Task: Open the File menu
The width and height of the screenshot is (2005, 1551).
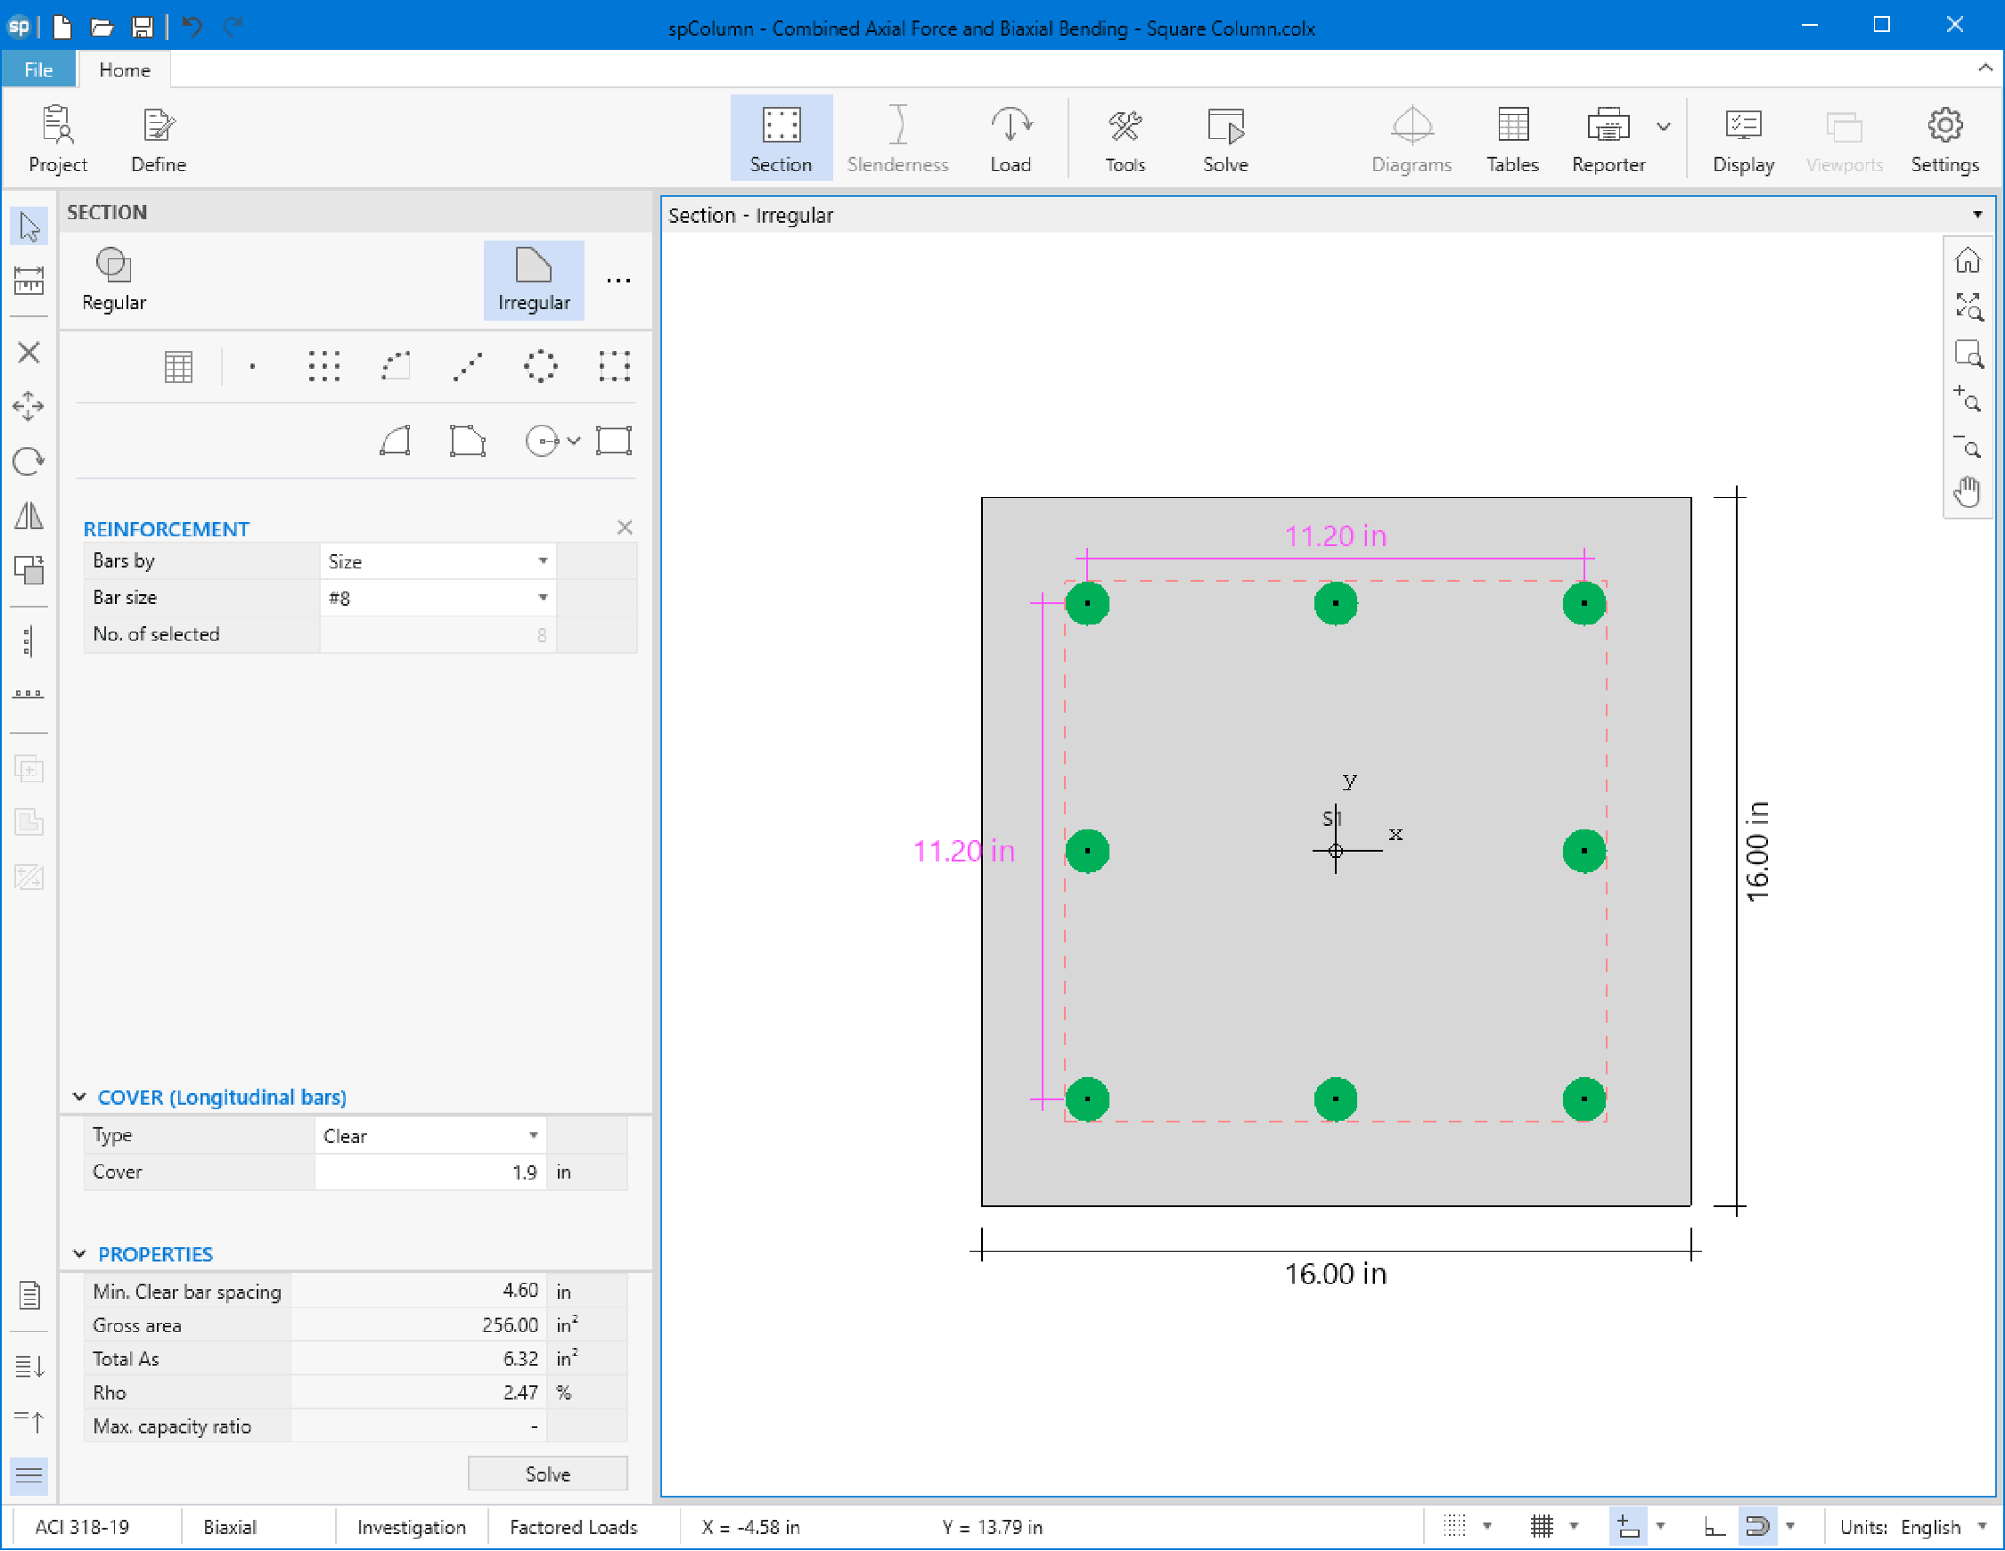Action: point(38,69)
